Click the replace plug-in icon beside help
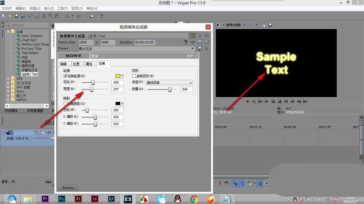The image size is (364, 204). (x=193, y=42)
